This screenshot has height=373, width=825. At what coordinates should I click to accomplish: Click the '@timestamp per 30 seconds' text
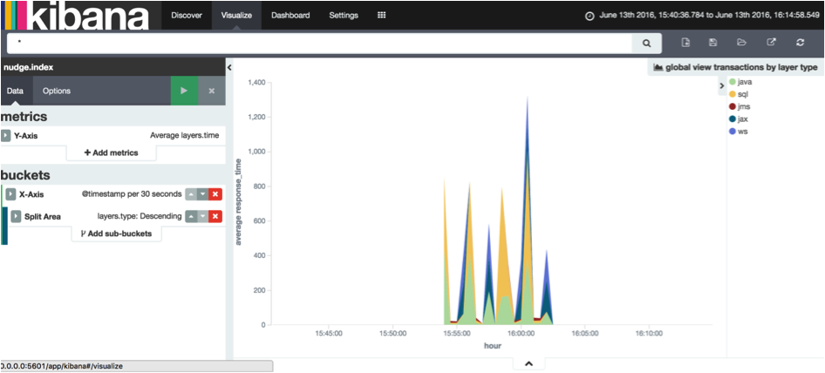132,194
